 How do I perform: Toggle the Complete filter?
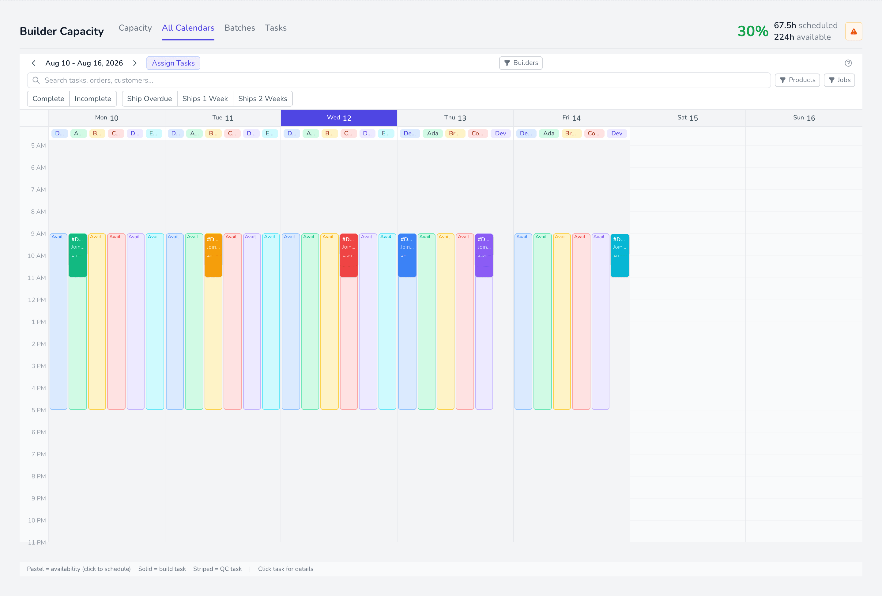48,99
